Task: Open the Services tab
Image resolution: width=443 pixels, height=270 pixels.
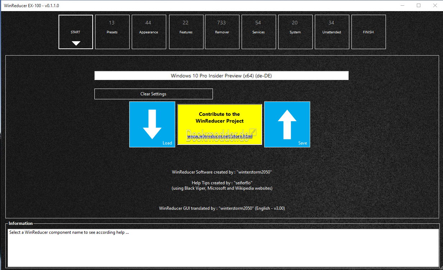Action: click(259, 32)
